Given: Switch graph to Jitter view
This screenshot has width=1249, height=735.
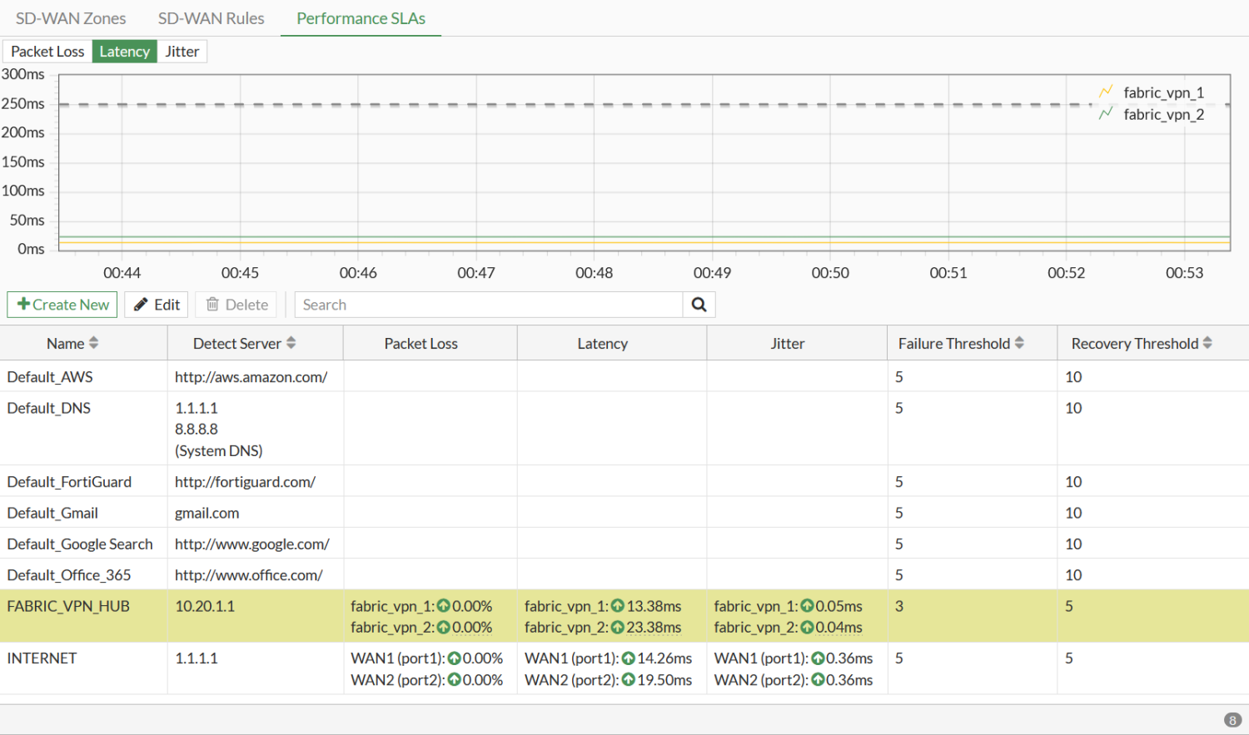Looking at the screenshot, I should pyautogui.click(x=182, y=52).
